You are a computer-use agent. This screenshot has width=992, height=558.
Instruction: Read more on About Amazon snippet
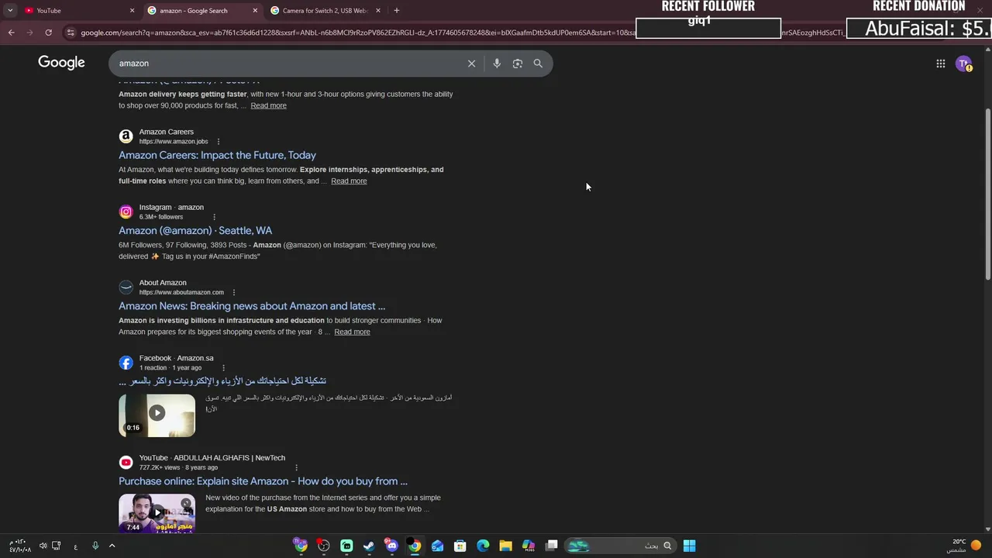click(352, 332)
